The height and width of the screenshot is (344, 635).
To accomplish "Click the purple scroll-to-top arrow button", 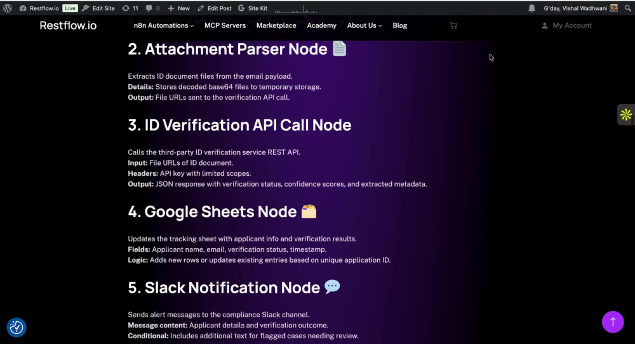I will point(613,322).
